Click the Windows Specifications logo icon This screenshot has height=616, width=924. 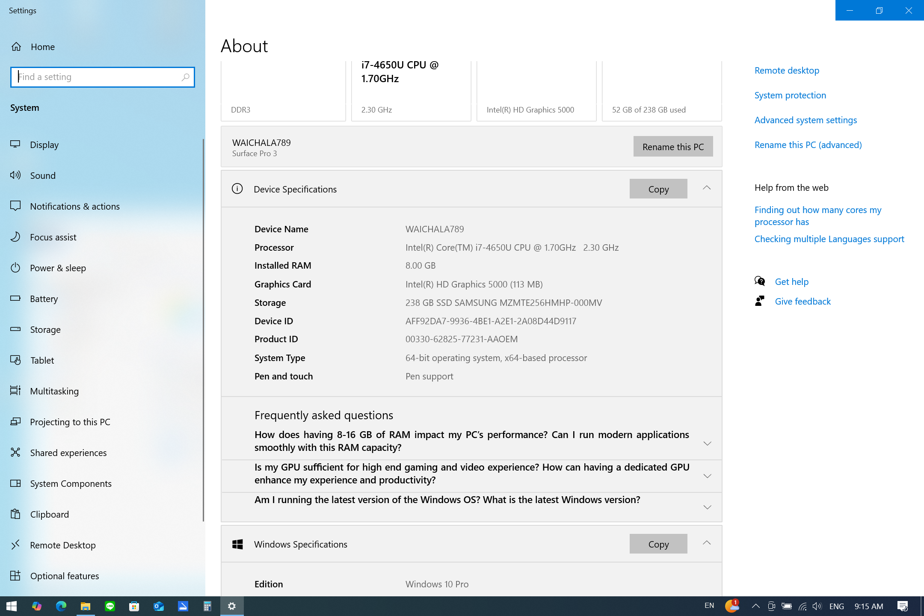click(x=237, y=544)
